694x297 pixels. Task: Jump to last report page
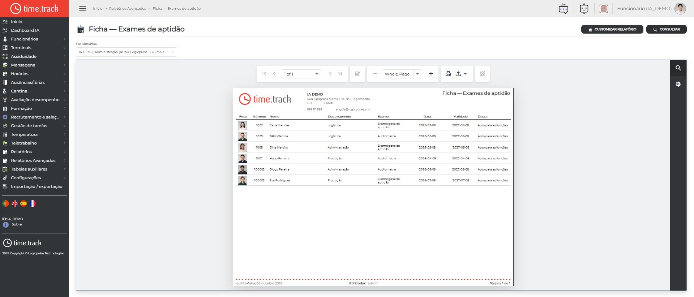[340, 74]
